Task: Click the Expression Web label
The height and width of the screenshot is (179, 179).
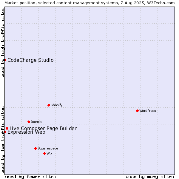Action: pyautogui.click(x=26, y=132)
